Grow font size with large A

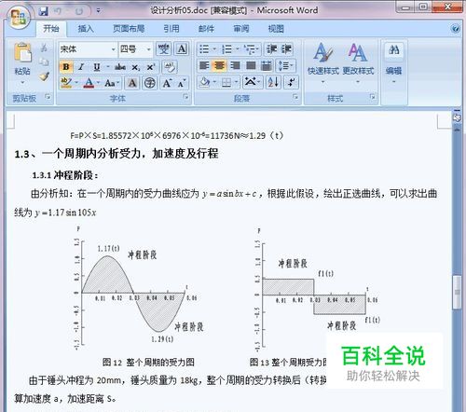167,83
